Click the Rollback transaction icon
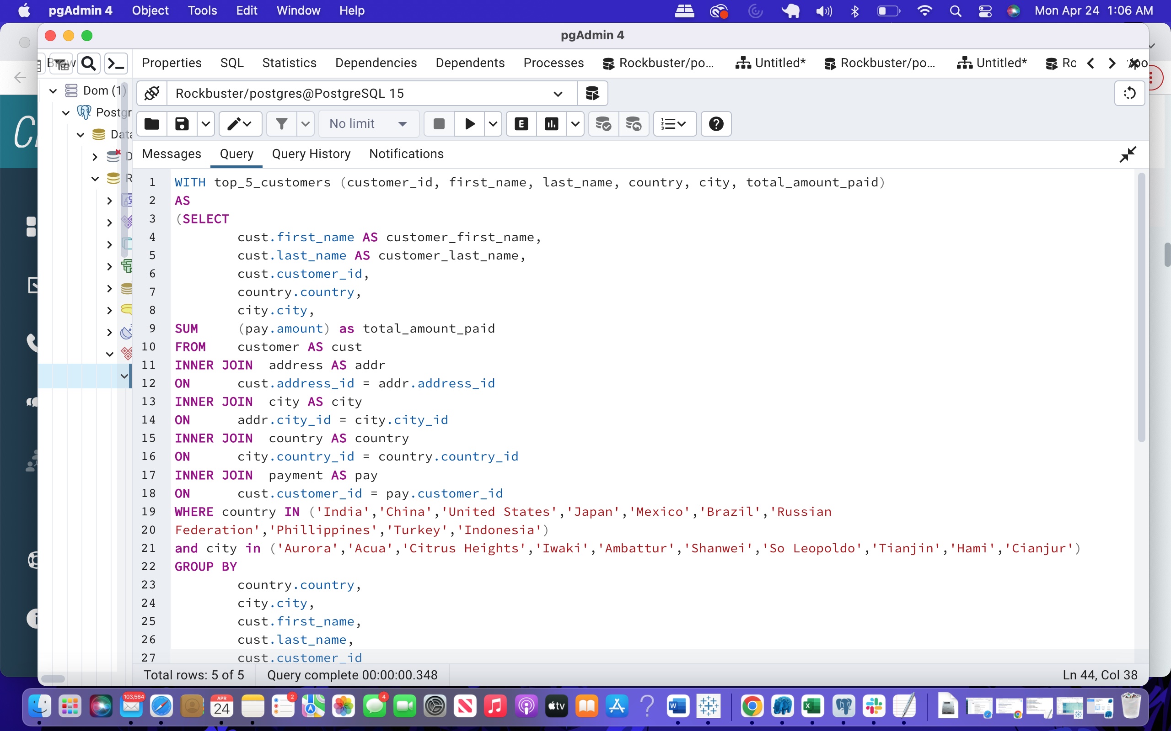Screen dimensions: 1171x731 click(634, 124)
